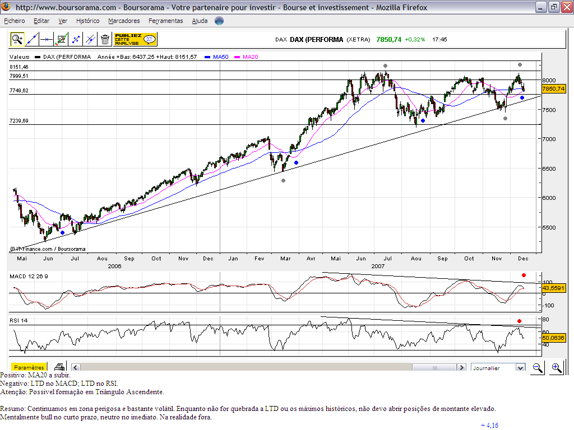Click the 7999,51 level label
Screen dimensions: 574x430
pyautogui.click(x=19, y=76)
